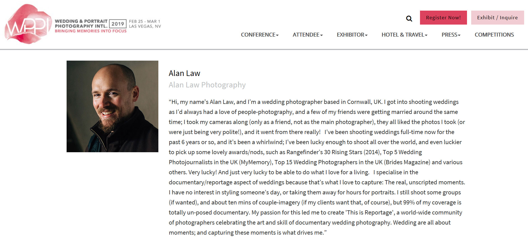Click the Alan Law name heading
The height and width of the screenshot is (243, 528).
[x=184, y=73]
